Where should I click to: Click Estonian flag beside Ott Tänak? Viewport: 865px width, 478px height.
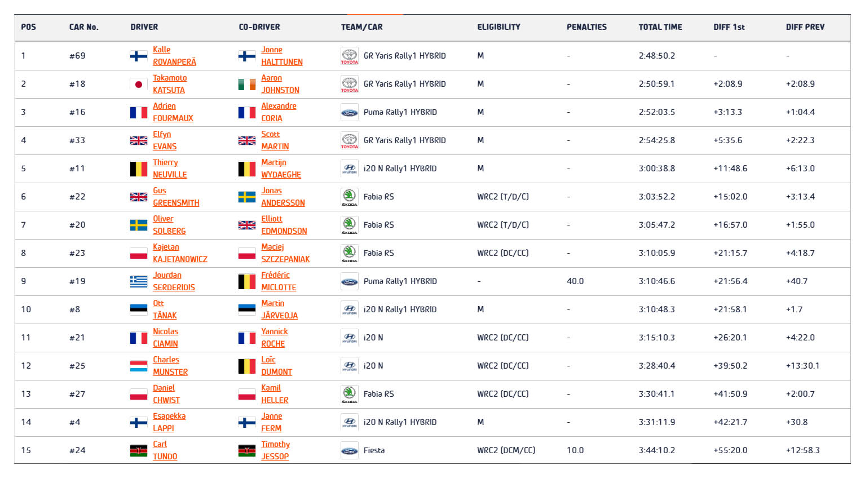(139, 309)
